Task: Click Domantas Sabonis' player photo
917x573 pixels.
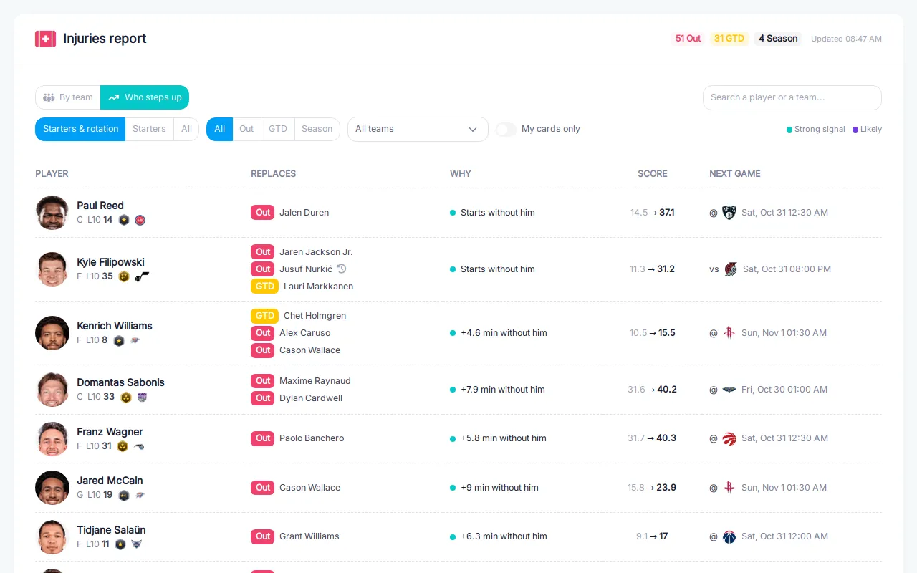Action: (52, 390)
